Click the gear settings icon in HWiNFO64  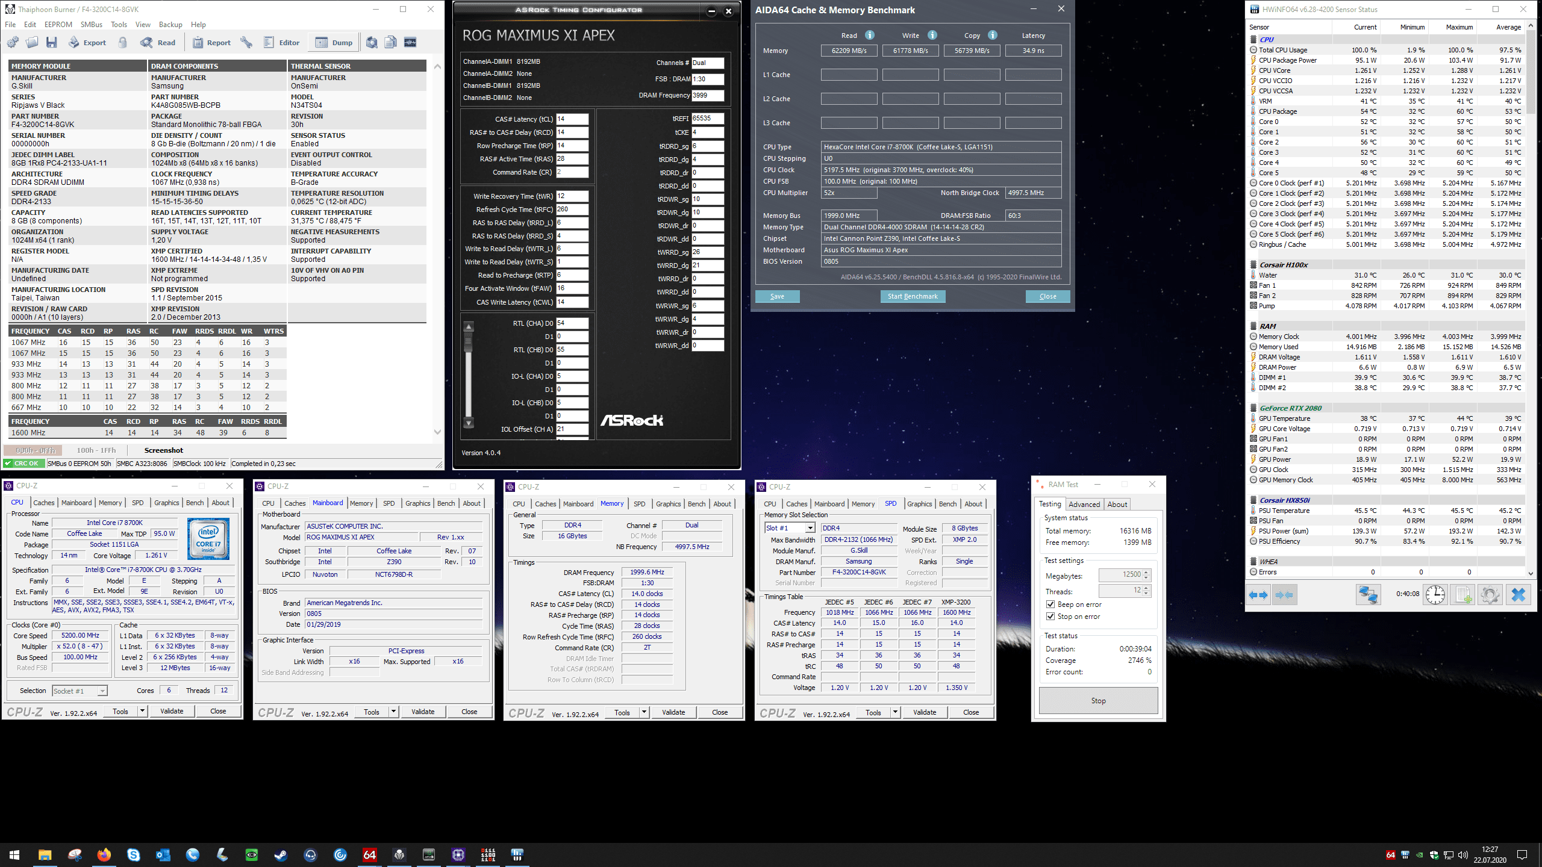tap(1490, 595)
